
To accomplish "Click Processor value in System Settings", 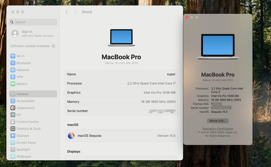I will click(151, 83).
